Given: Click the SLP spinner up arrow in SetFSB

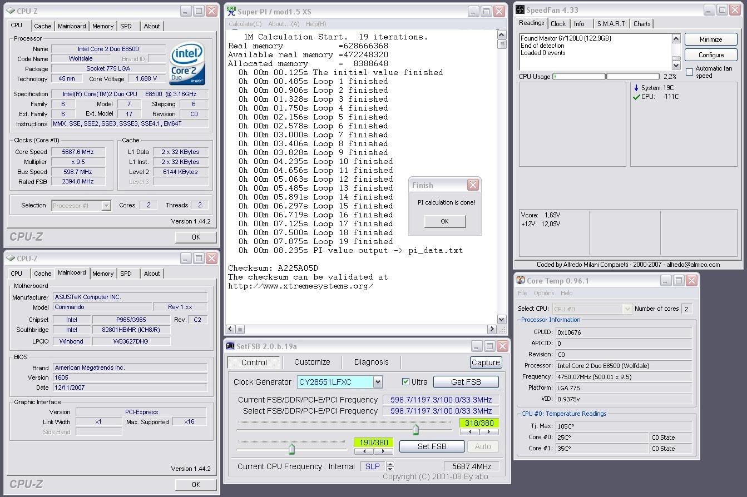Looking at the screenshot, I should pos(390,464).
